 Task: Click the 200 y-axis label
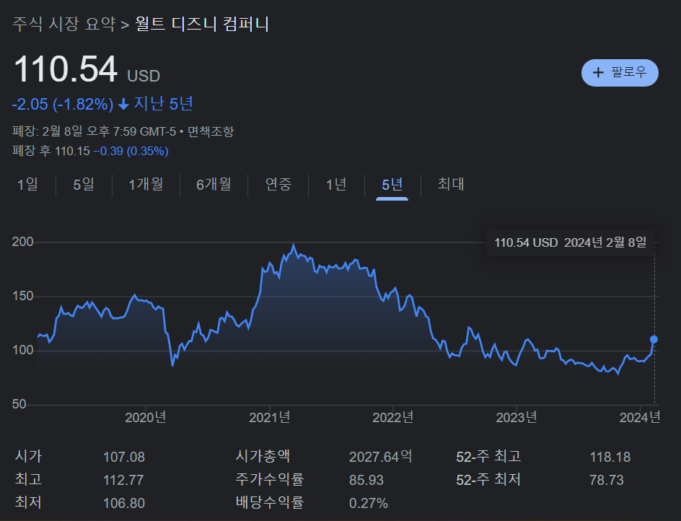point(22,242)
